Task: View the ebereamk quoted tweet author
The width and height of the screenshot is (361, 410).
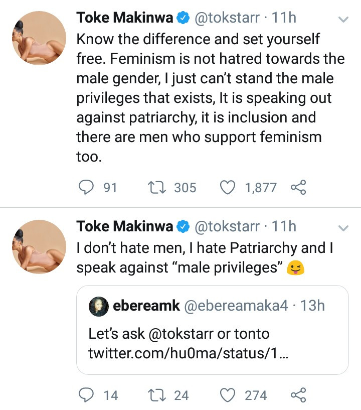Action: [x=146, y=306]
